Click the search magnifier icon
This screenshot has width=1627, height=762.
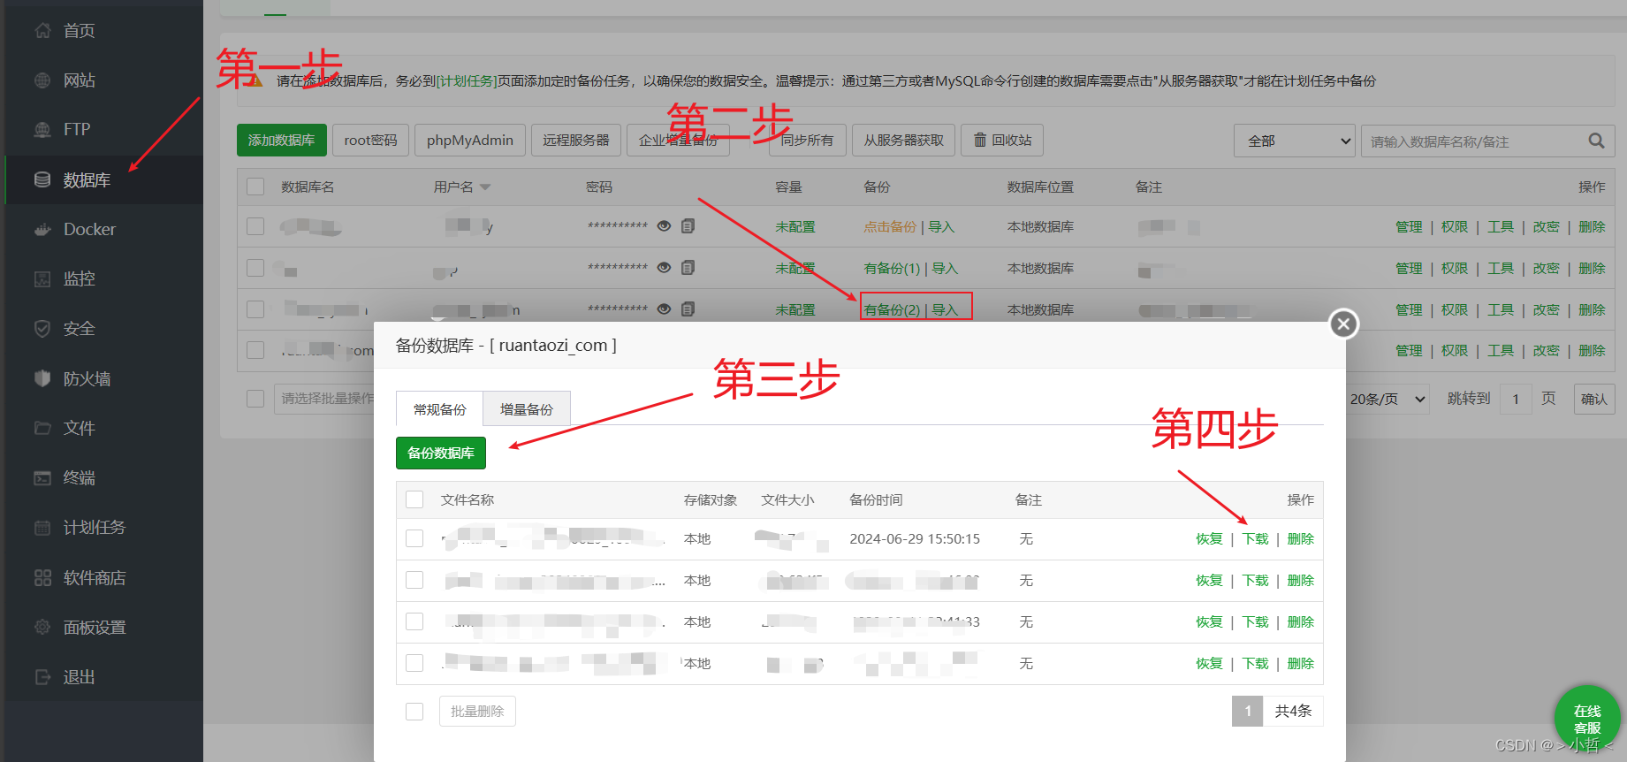[1596, 141]
